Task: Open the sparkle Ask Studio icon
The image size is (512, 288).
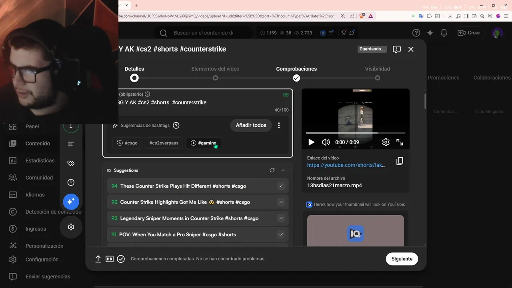Action: tap(430, 33)
